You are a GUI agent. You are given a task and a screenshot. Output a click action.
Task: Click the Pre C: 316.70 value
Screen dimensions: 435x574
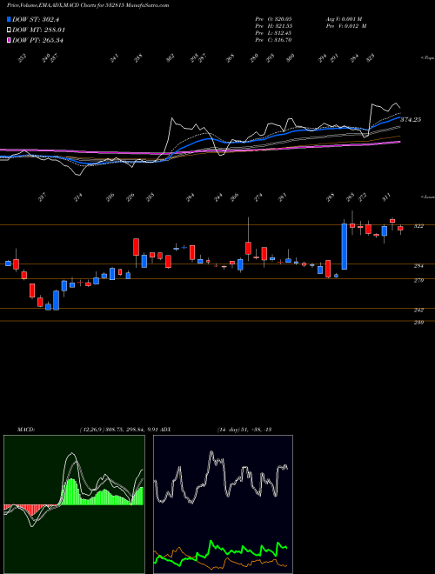click(x=273, y=40)
